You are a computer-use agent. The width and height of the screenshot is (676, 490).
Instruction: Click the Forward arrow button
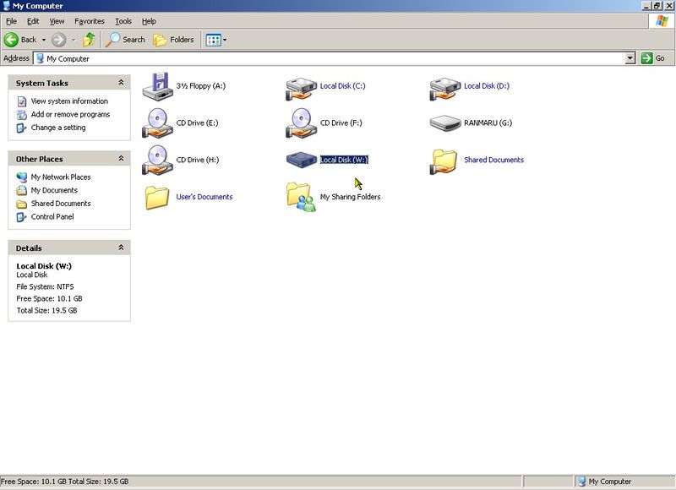[58, 40]
